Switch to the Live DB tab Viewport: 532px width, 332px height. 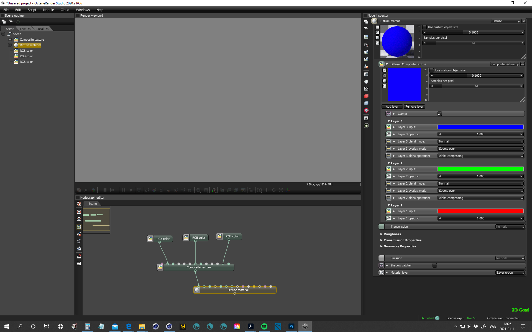(x=25, y=29)
